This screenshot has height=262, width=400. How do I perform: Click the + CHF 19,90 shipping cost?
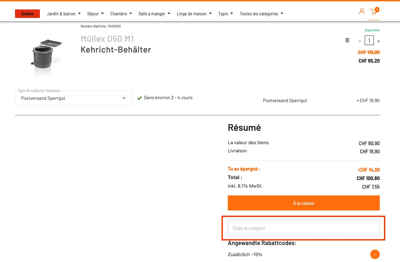[x=368, y=100]
